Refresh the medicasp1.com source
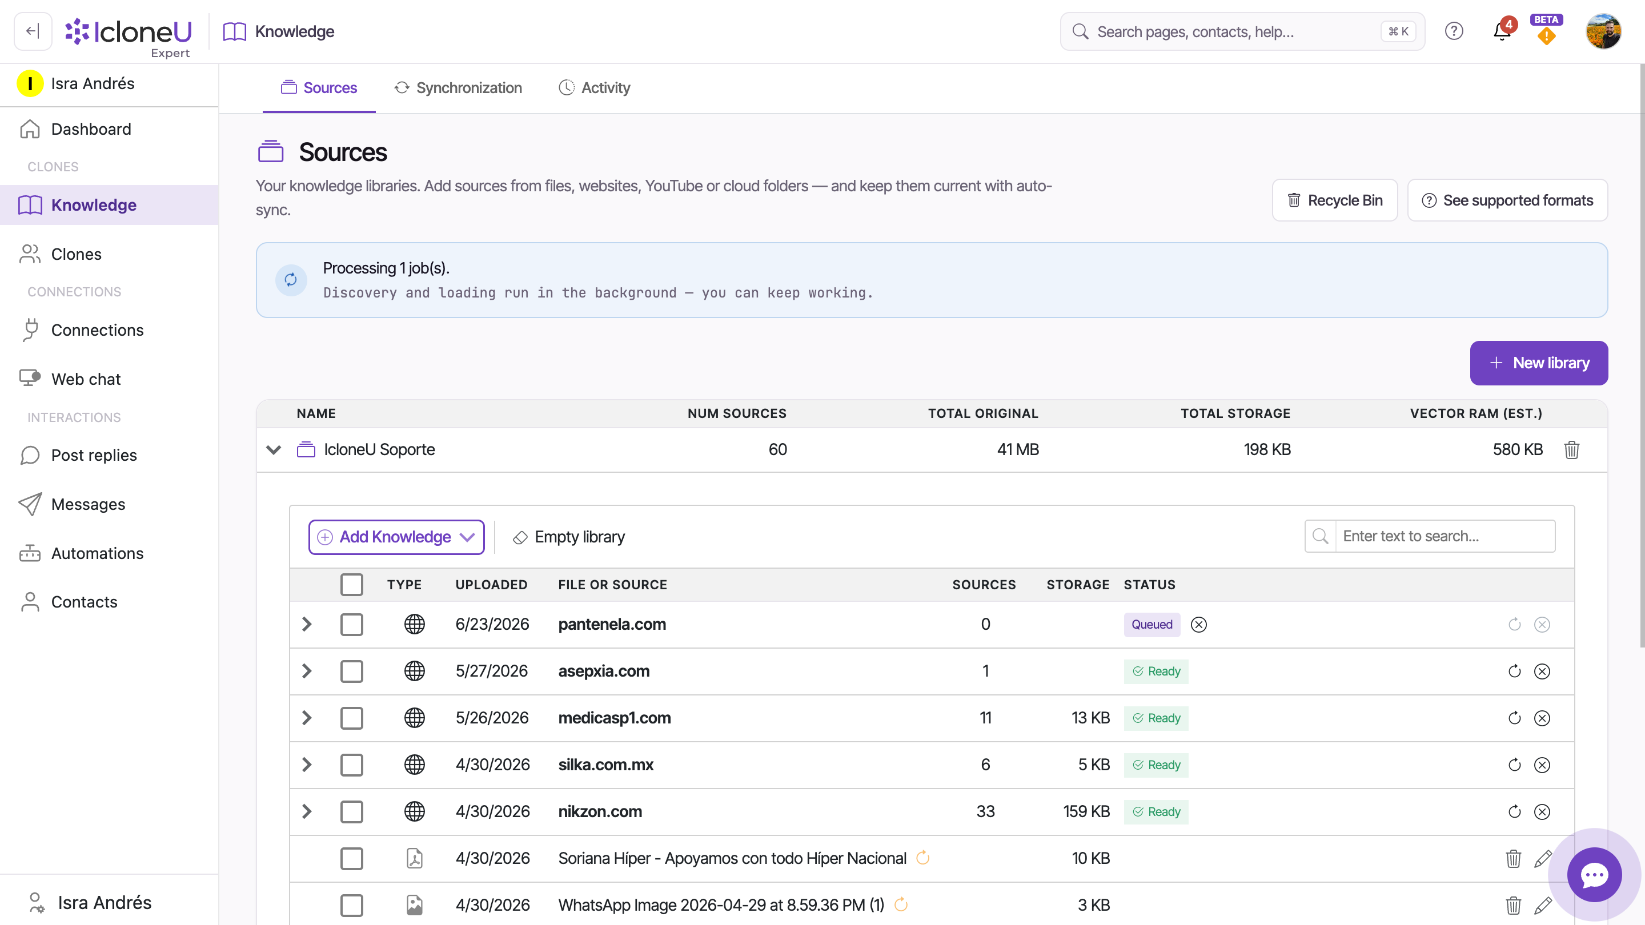The image size is (1645, 925). [1514, 718]
